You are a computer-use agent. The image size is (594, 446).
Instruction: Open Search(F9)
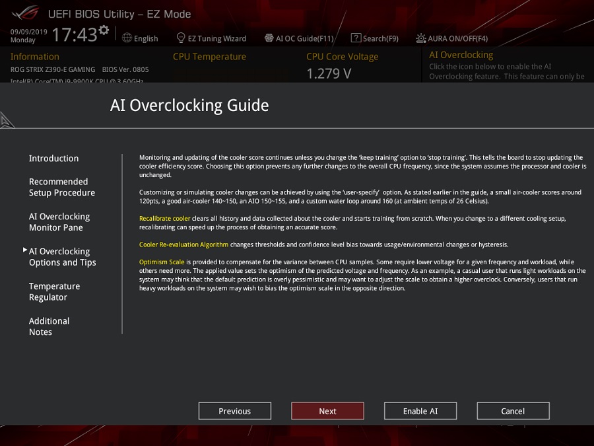pos(381,39)
